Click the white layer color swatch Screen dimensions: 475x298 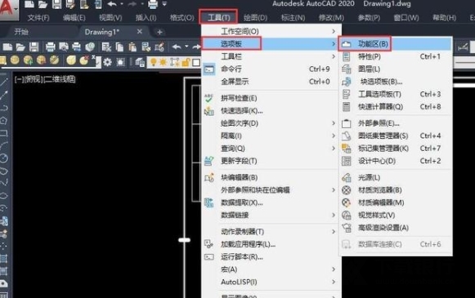coord(196,63)
